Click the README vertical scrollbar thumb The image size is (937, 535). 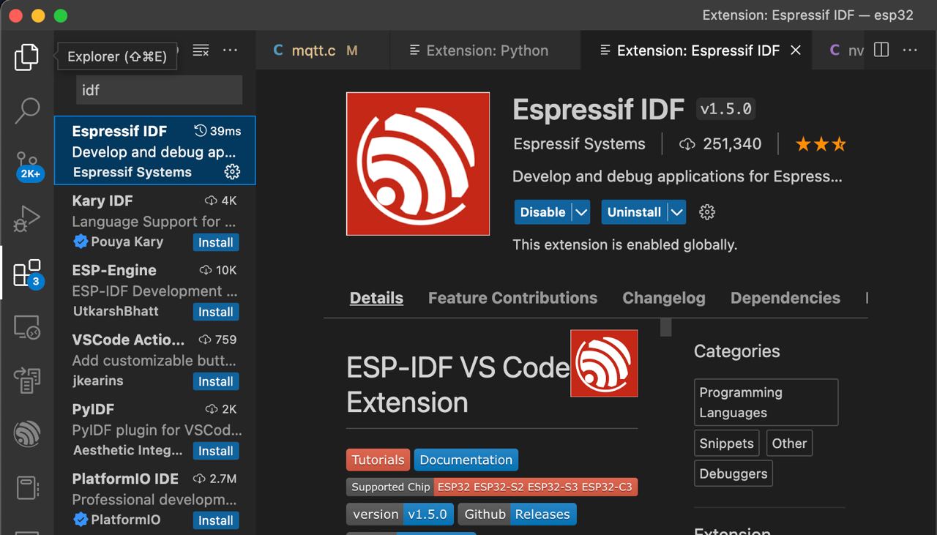tap(665, 327)
